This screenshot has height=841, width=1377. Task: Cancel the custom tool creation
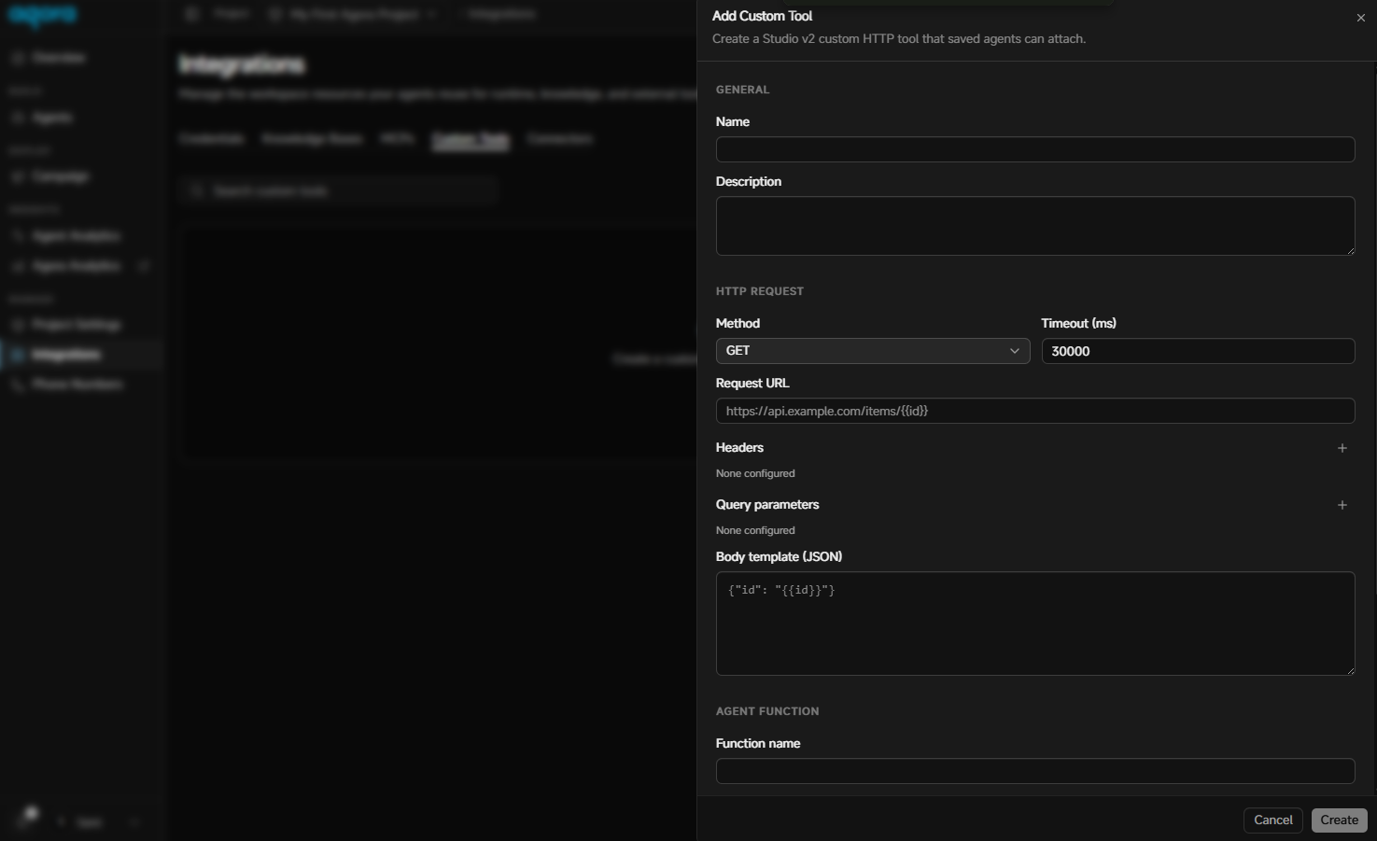click(1273, 820)
